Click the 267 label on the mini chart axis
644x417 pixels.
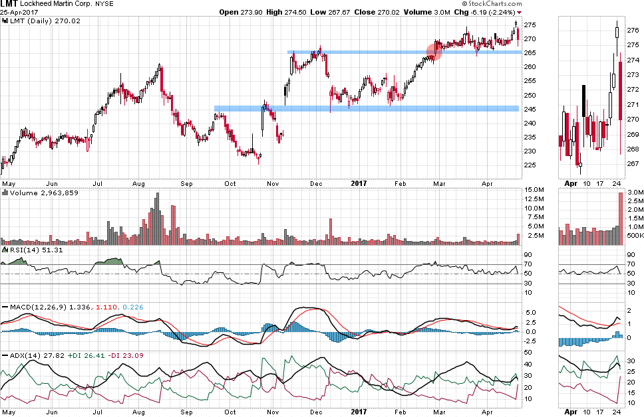[x=633, y=163]
